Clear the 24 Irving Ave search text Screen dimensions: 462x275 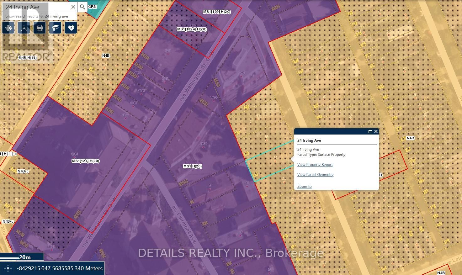[73, 7]
